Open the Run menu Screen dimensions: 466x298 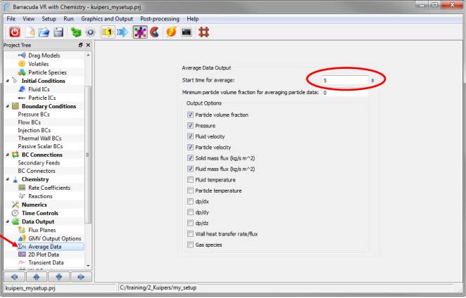click(68, 19)
